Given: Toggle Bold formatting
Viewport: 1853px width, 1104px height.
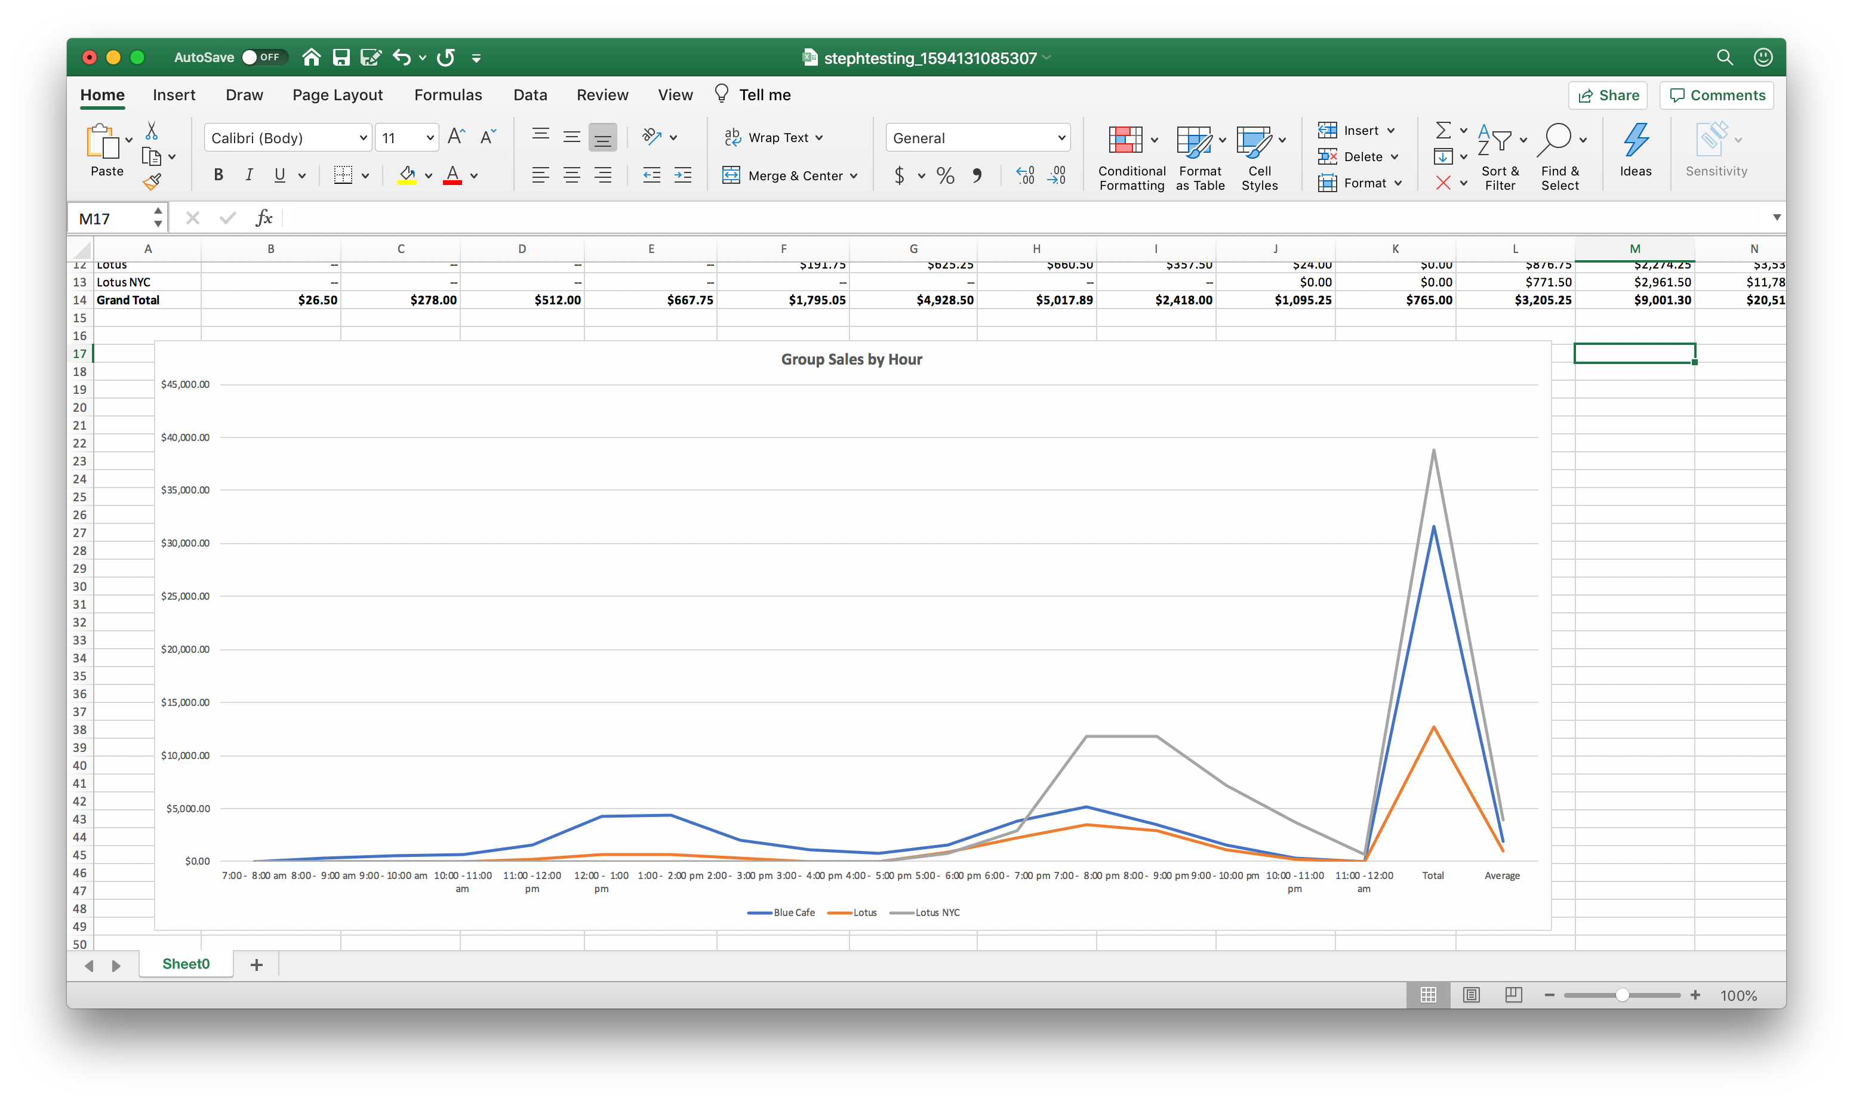Looking at the screenshot, I should coord(218,175).
